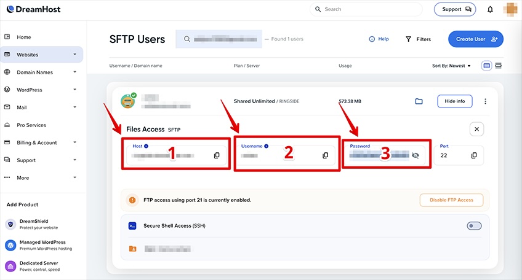Toggle Secure Shell Access (SSH) switch
The width and height of the screenshot is (522, 280).
[474, 226]
